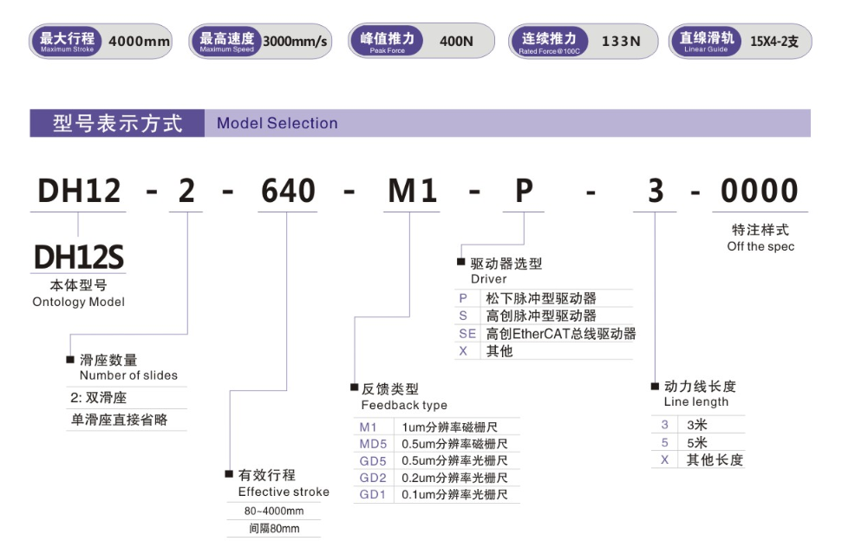Click the 0.1um分辨率光栅尺 row
The height and width of the screenshot is (541, 855).
tap(454, 495)
